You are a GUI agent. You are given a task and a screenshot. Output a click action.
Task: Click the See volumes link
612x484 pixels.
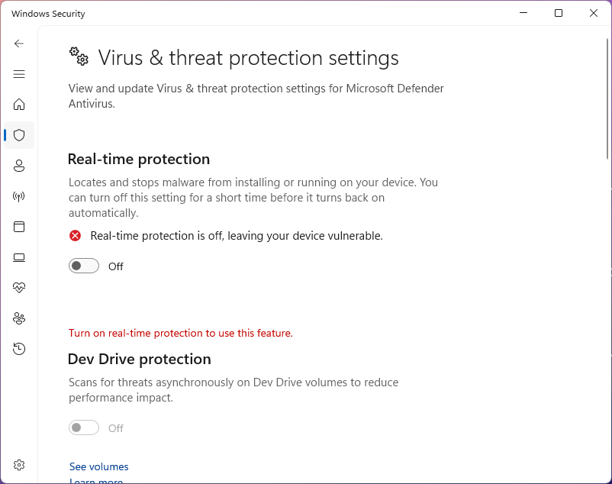(x=99, y=466)
